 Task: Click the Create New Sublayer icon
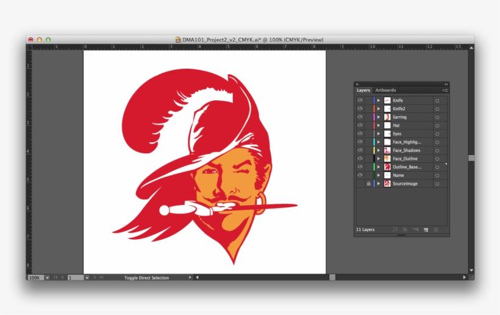pyautogui.click(x=415, y=229)
